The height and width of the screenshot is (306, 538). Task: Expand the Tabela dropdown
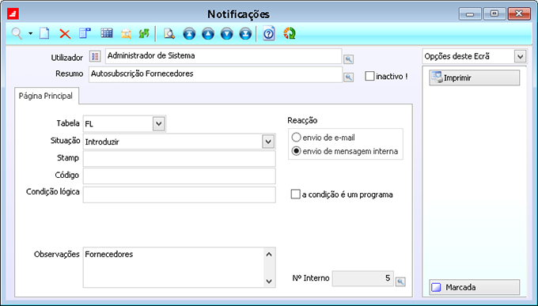(158, 123)
